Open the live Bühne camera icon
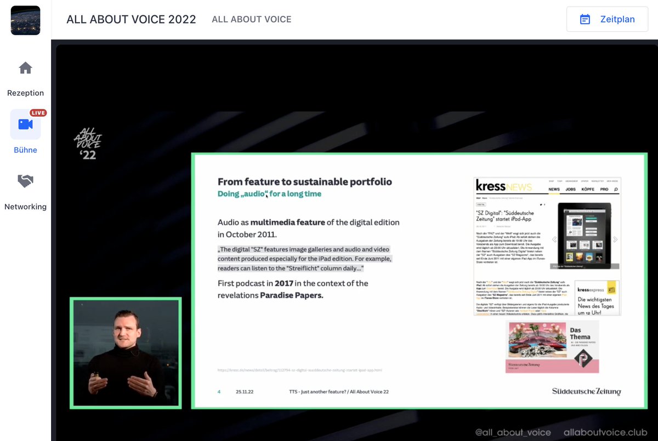This screenshot has height=441, width=658. (25, 124)
